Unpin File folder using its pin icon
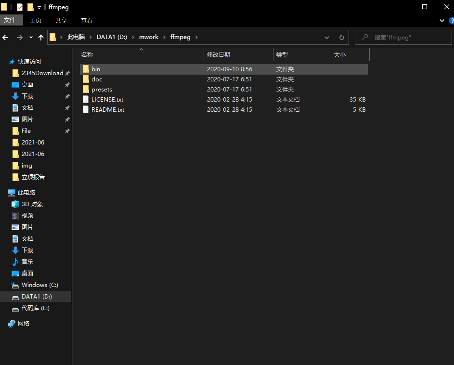This screenshot has height=365, width=454. click(67, 131)
